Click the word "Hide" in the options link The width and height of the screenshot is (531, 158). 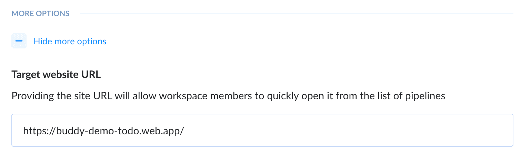[42, 41]
